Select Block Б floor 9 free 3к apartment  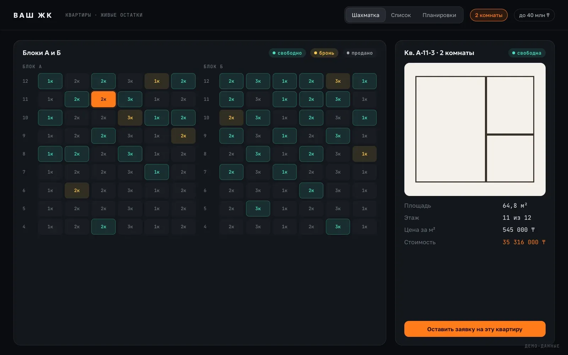point(338,136)
